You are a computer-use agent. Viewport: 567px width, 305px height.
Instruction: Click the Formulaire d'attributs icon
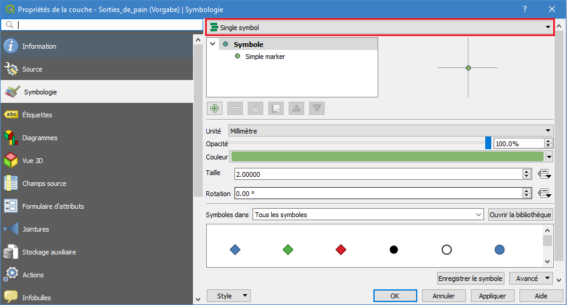coord(10,206)
